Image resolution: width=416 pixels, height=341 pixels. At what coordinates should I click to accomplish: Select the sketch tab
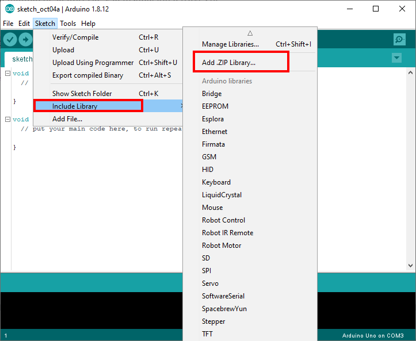click(x=19, y=59)
